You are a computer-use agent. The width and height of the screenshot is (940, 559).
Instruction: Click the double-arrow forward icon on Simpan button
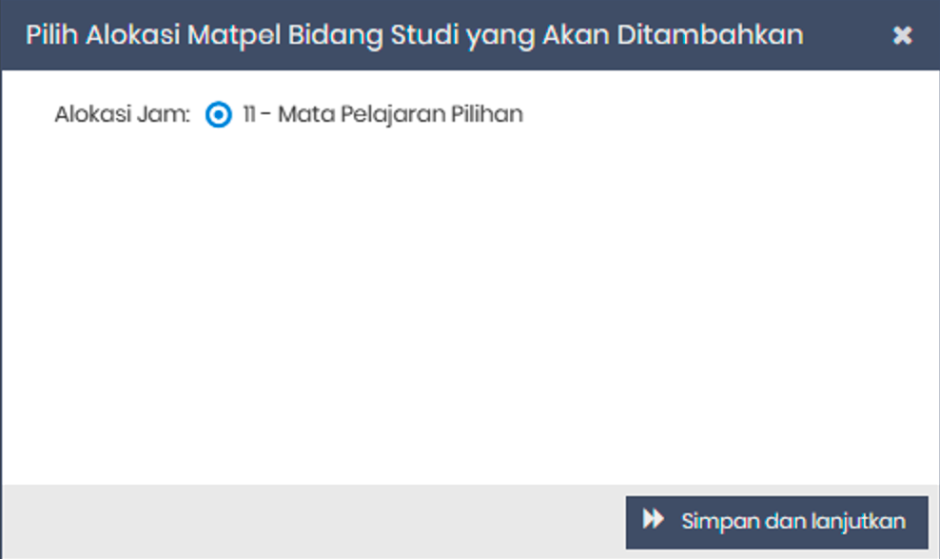pyautogui.click(x=653, y=519)
